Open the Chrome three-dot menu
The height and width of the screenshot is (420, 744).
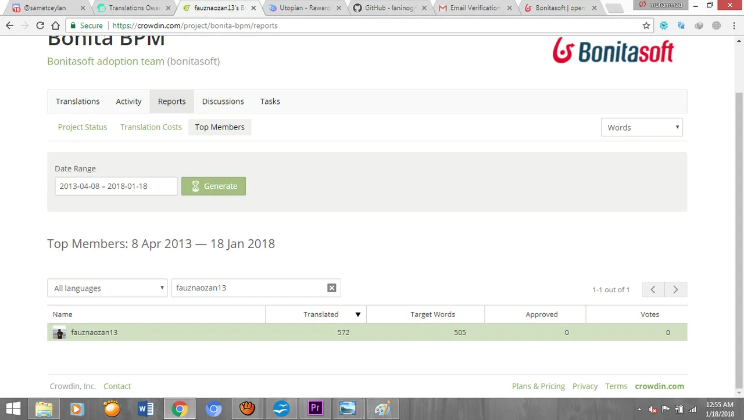tap(734, 26)
